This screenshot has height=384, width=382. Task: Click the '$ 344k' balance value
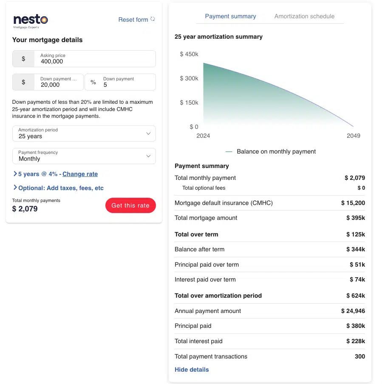point(356,249)
